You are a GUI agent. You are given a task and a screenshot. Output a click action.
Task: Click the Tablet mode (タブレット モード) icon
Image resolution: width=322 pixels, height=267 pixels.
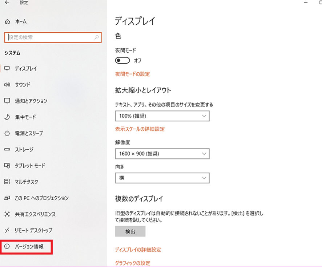7,166
